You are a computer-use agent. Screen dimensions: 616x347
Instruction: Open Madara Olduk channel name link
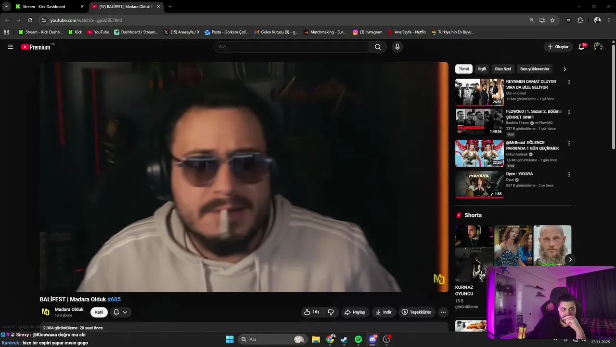tap(69, 309)
